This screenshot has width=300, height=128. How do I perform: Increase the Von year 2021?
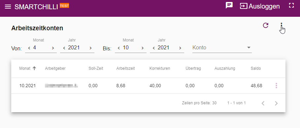point(91,48)
